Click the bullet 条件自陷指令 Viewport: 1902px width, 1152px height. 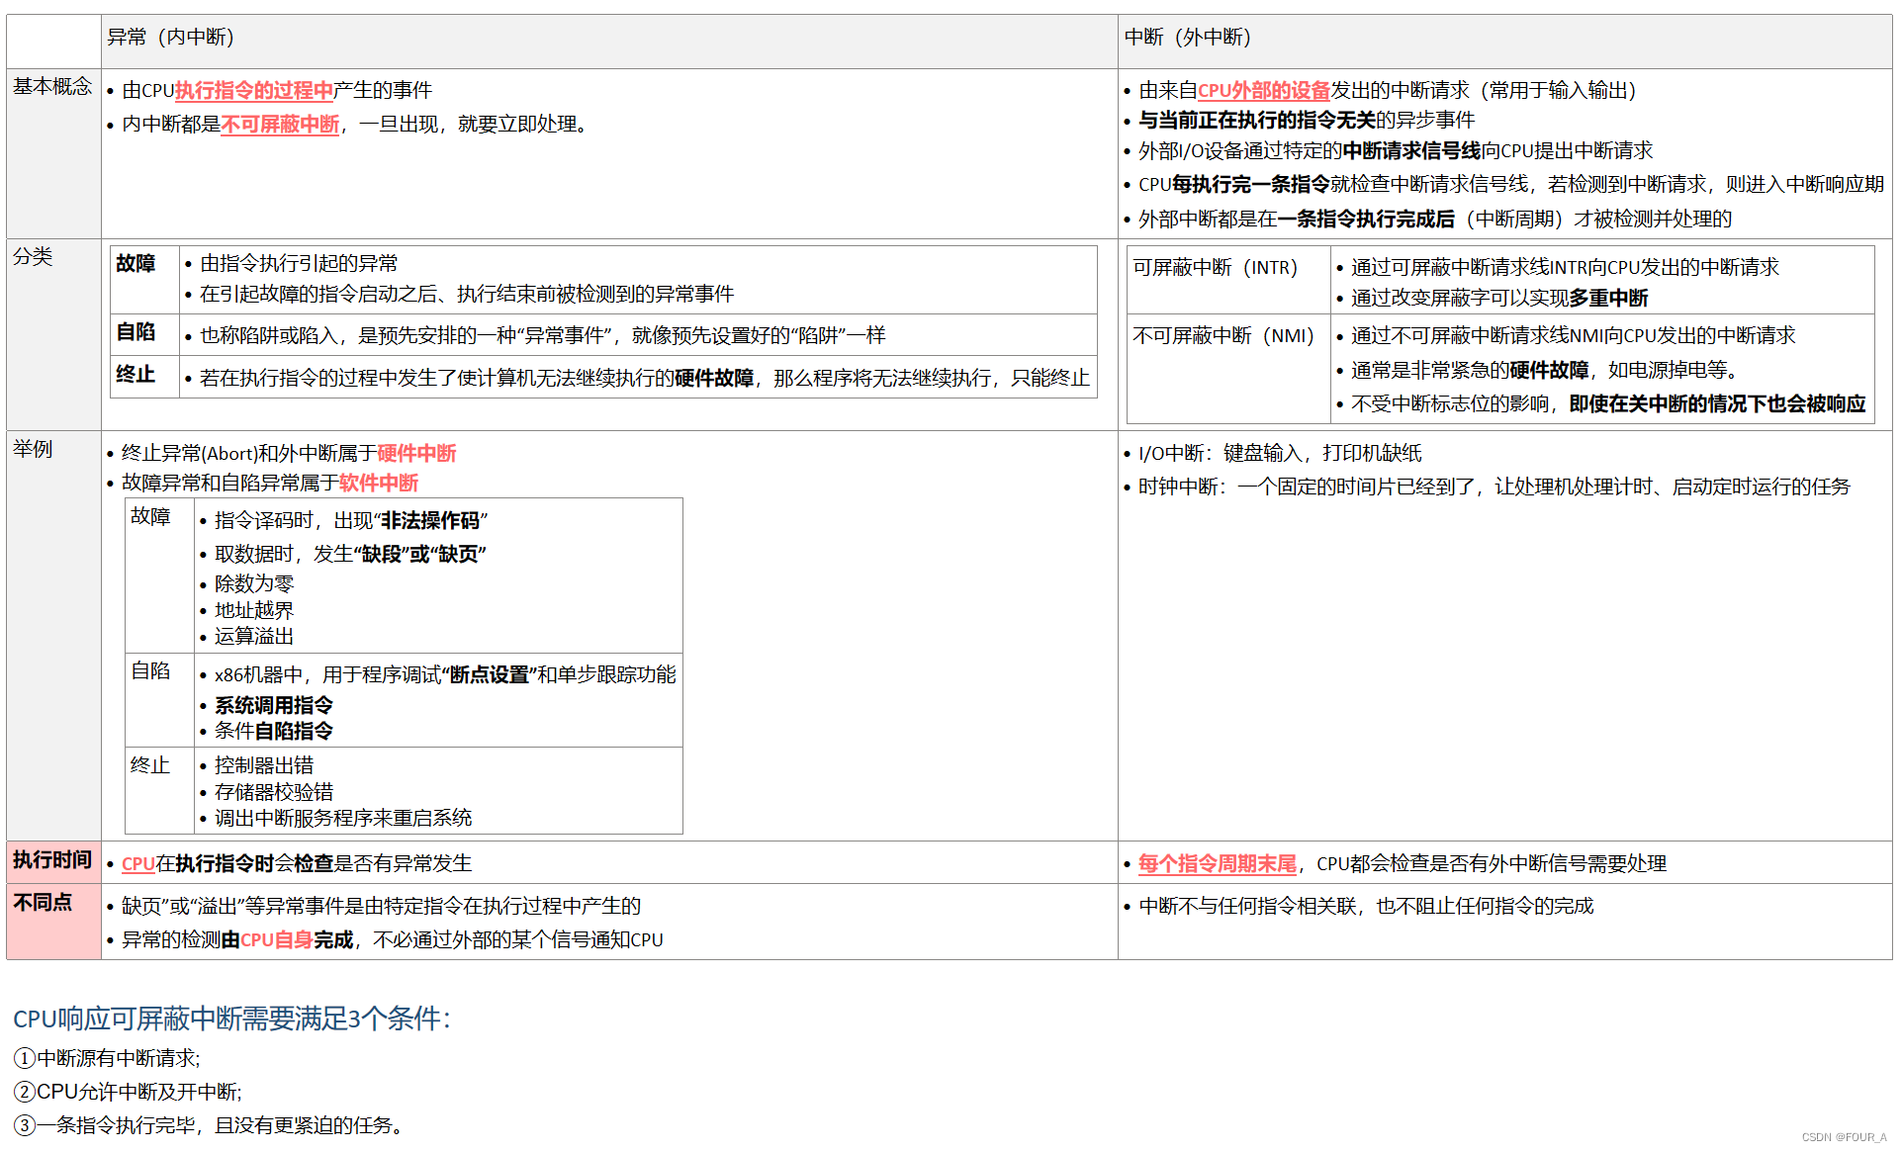[274, 732]
